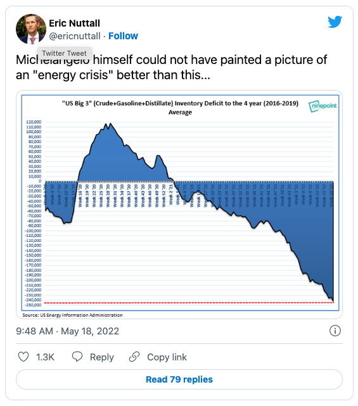Open the tweet info circle icon
This screenshot has height=406, width=358.
(335, 331)
